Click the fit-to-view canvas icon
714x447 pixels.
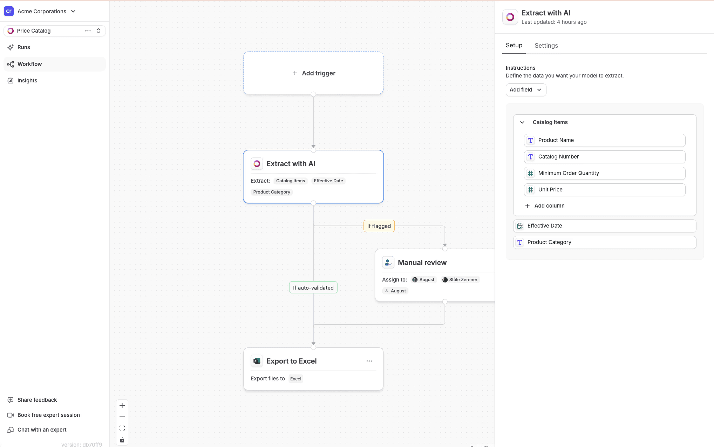(122, 428)
